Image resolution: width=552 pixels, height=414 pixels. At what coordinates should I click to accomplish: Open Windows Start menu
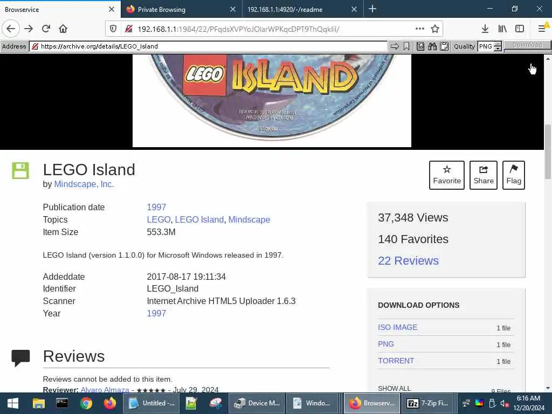[x=13, y=403]
